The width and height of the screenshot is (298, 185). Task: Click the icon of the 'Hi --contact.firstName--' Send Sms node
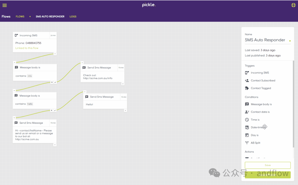click(16, 123)
